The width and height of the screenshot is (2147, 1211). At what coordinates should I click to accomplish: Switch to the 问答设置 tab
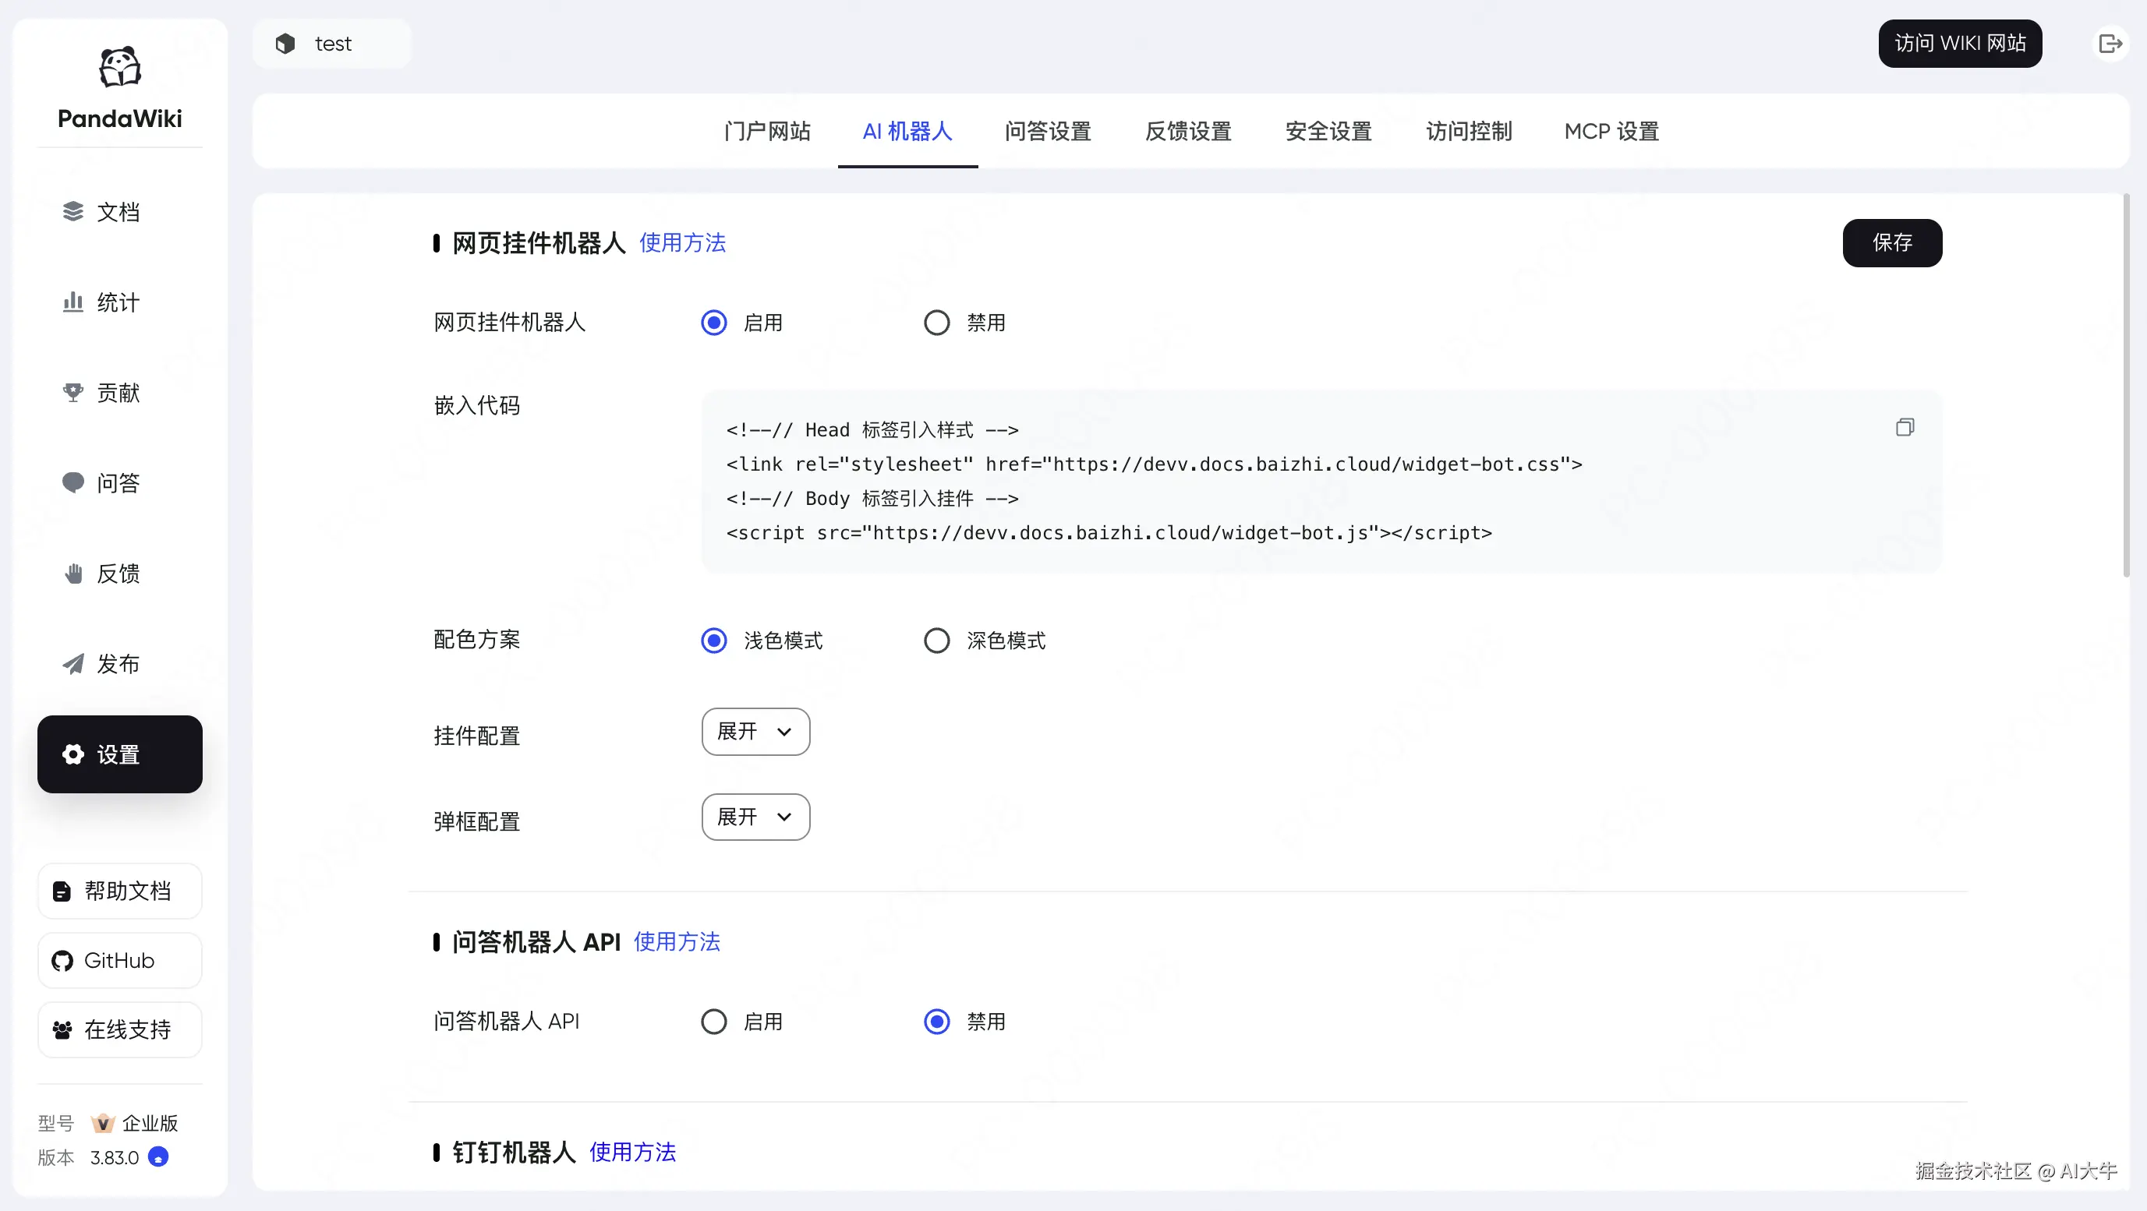tap(1048, 131)
